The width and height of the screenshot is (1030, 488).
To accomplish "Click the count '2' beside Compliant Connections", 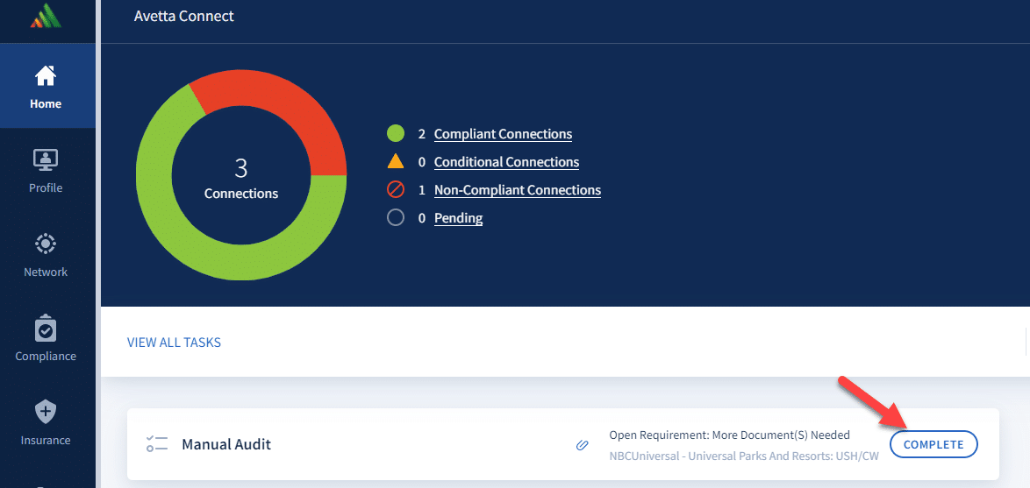I will (x=422, y=134).
